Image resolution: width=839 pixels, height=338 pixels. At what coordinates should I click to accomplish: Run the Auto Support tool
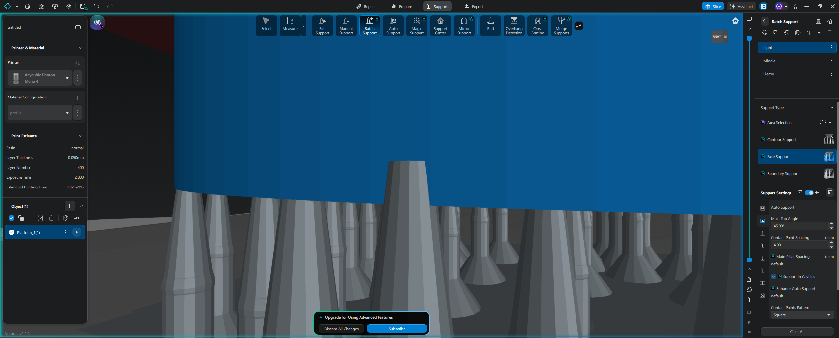pos(393,26)
